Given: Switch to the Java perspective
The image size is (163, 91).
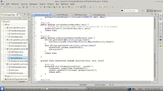Looking at the screenshot, I should 150,11.
